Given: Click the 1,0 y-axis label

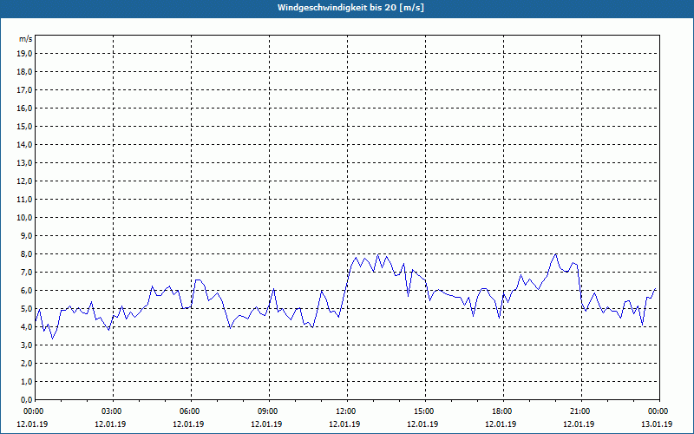Looking at the screenshot, I should (26, 382).
